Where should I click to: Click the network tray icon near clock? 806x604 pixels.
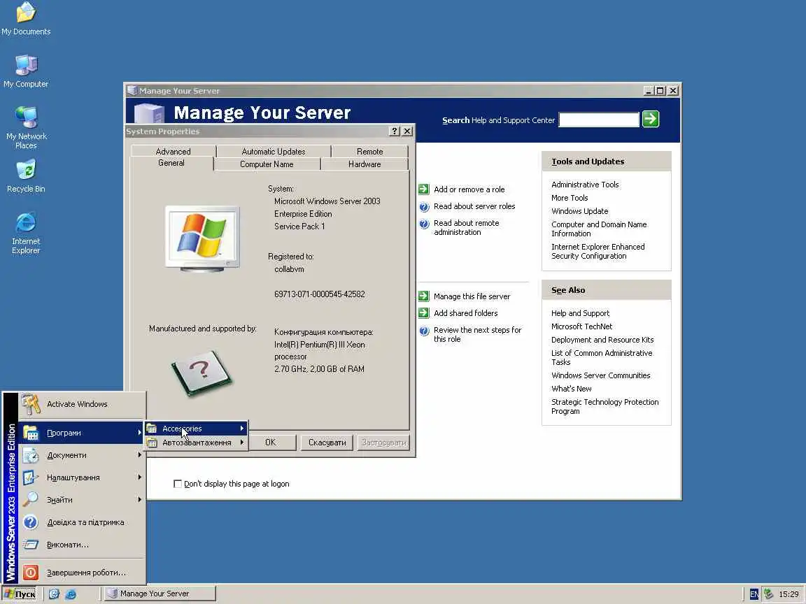[768, 594]
